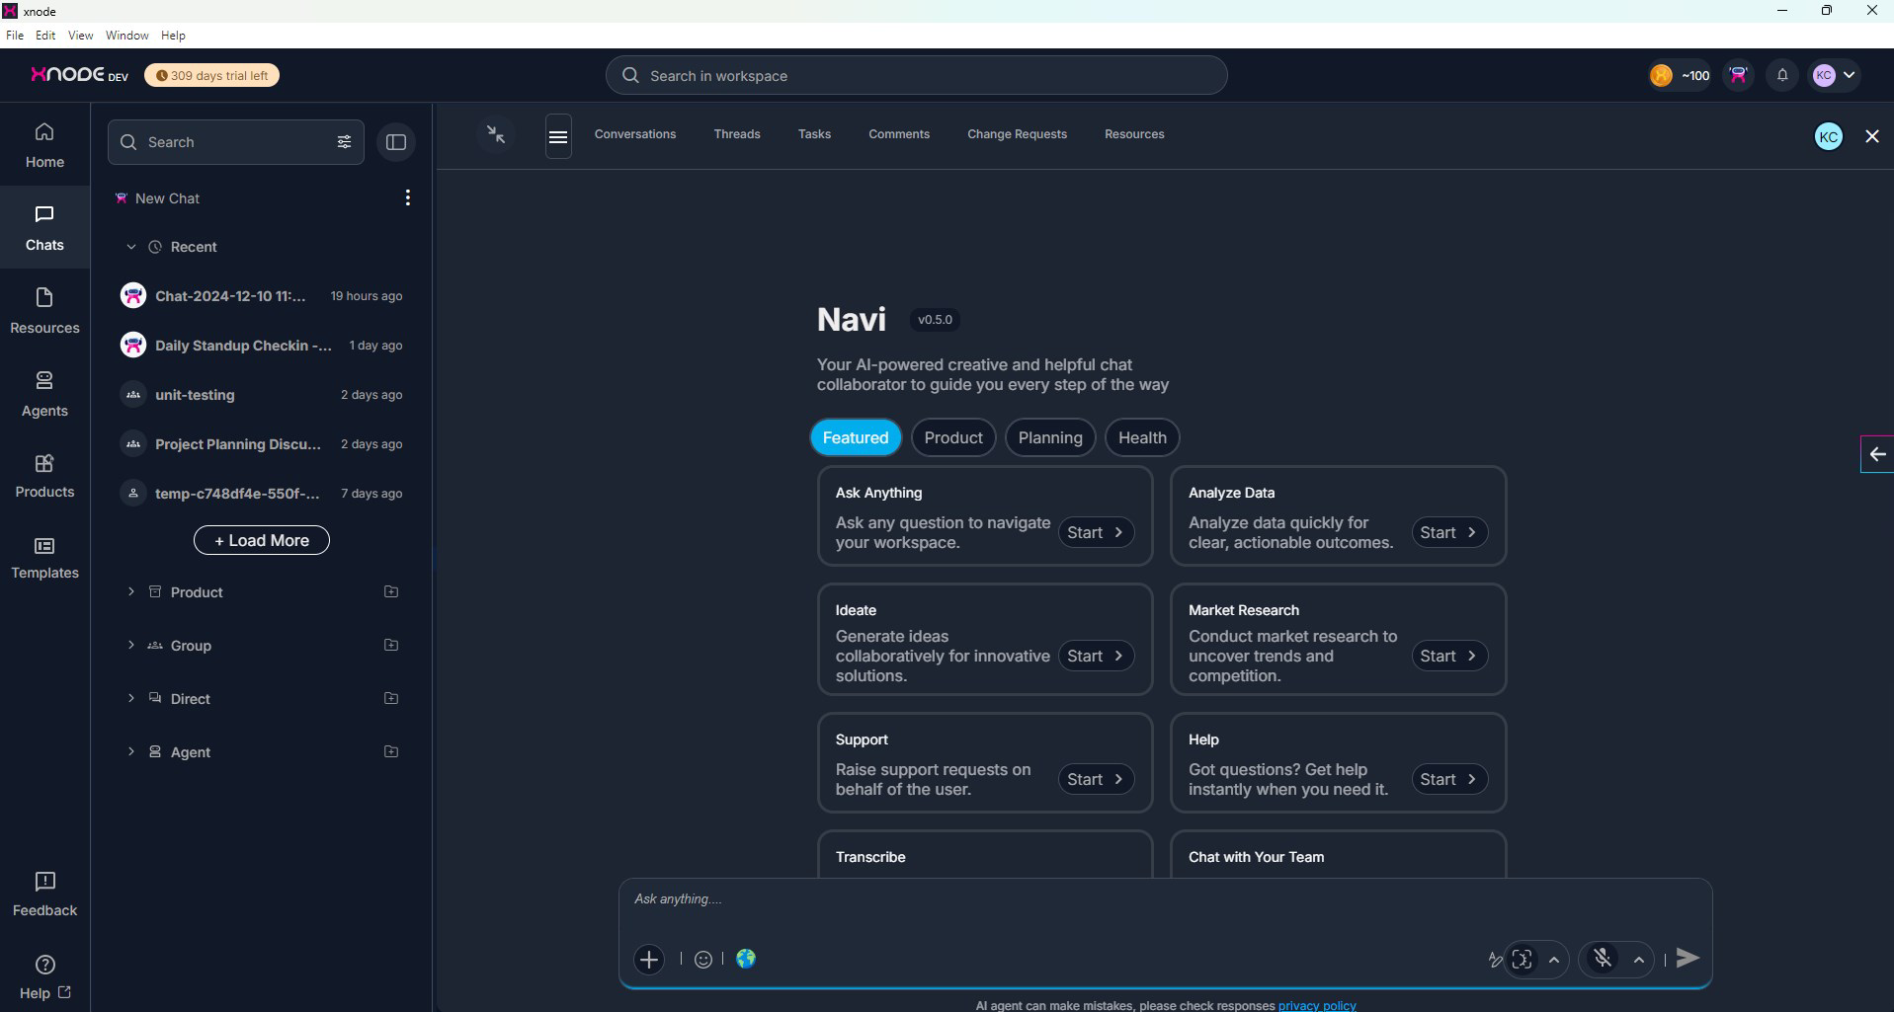Start the Ideate prompt
The height and width of the screenshot is (1012, 1894).
(x=1096, y=656)
